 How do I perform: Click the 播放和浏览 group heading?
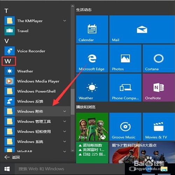coord(86,107)
